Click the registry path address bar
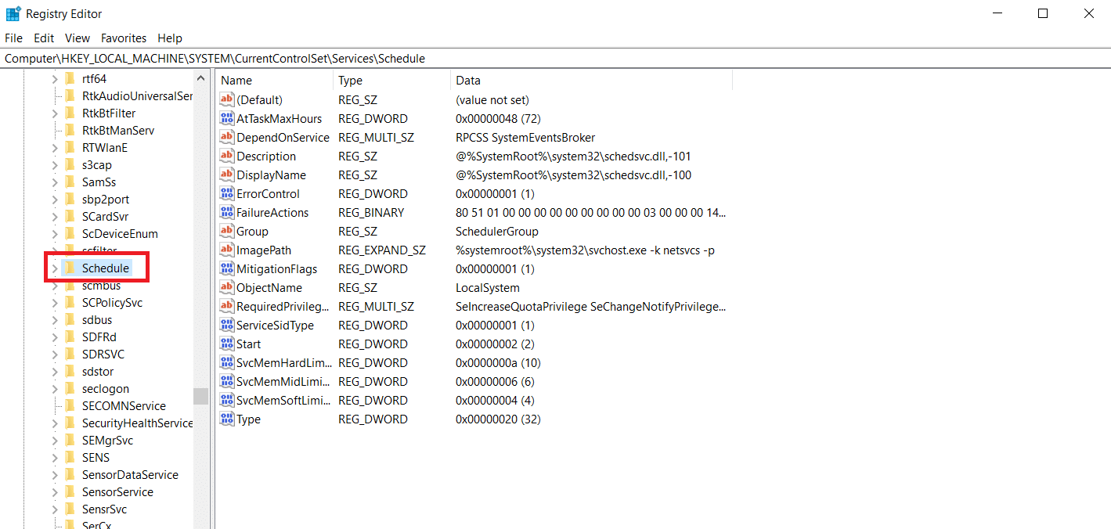This screenshot has height=529, width=1111. (555, 59)
